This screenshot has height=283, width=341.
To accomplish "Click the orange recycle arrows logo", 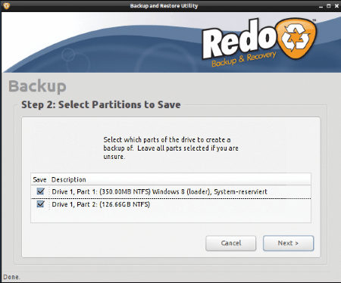I will coord(296,39).
